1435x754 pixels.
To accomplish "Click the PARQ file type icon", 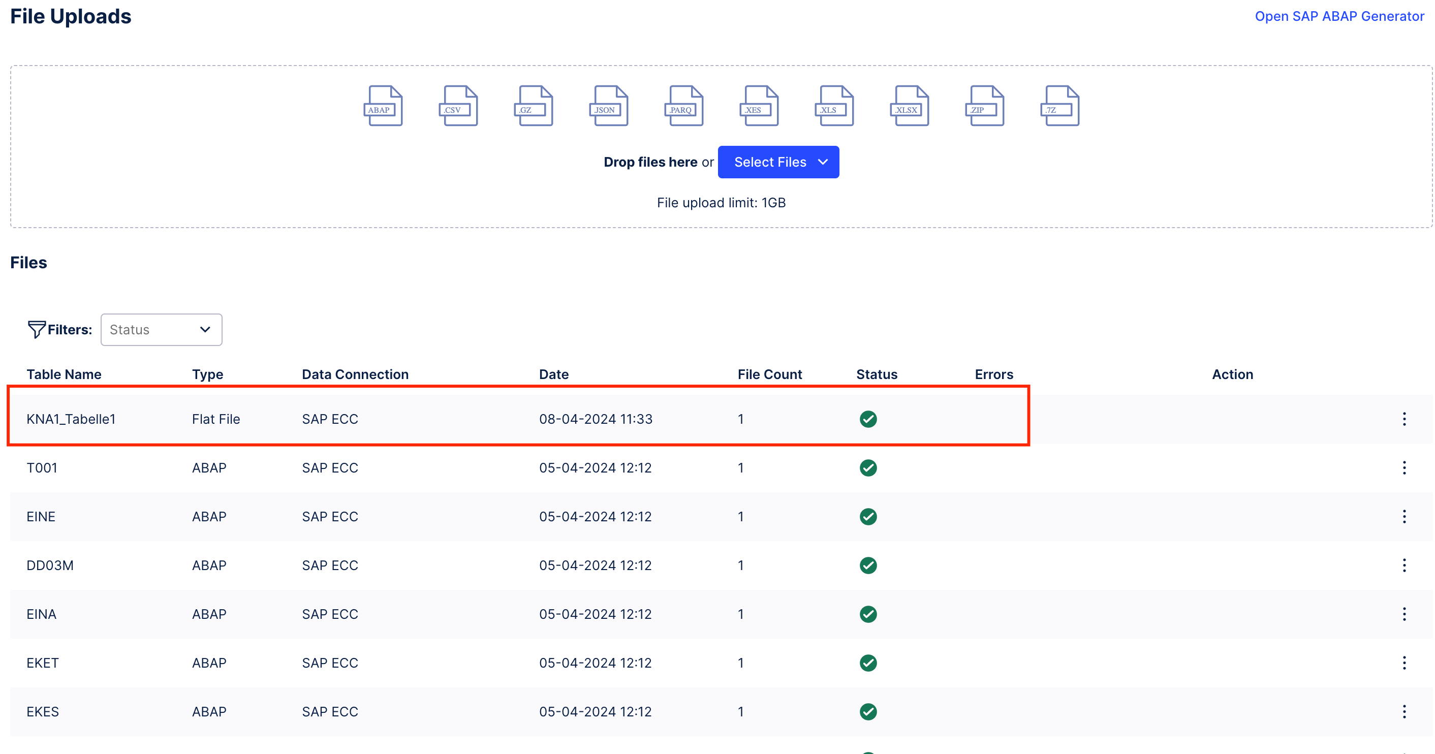I will point(684,106).
